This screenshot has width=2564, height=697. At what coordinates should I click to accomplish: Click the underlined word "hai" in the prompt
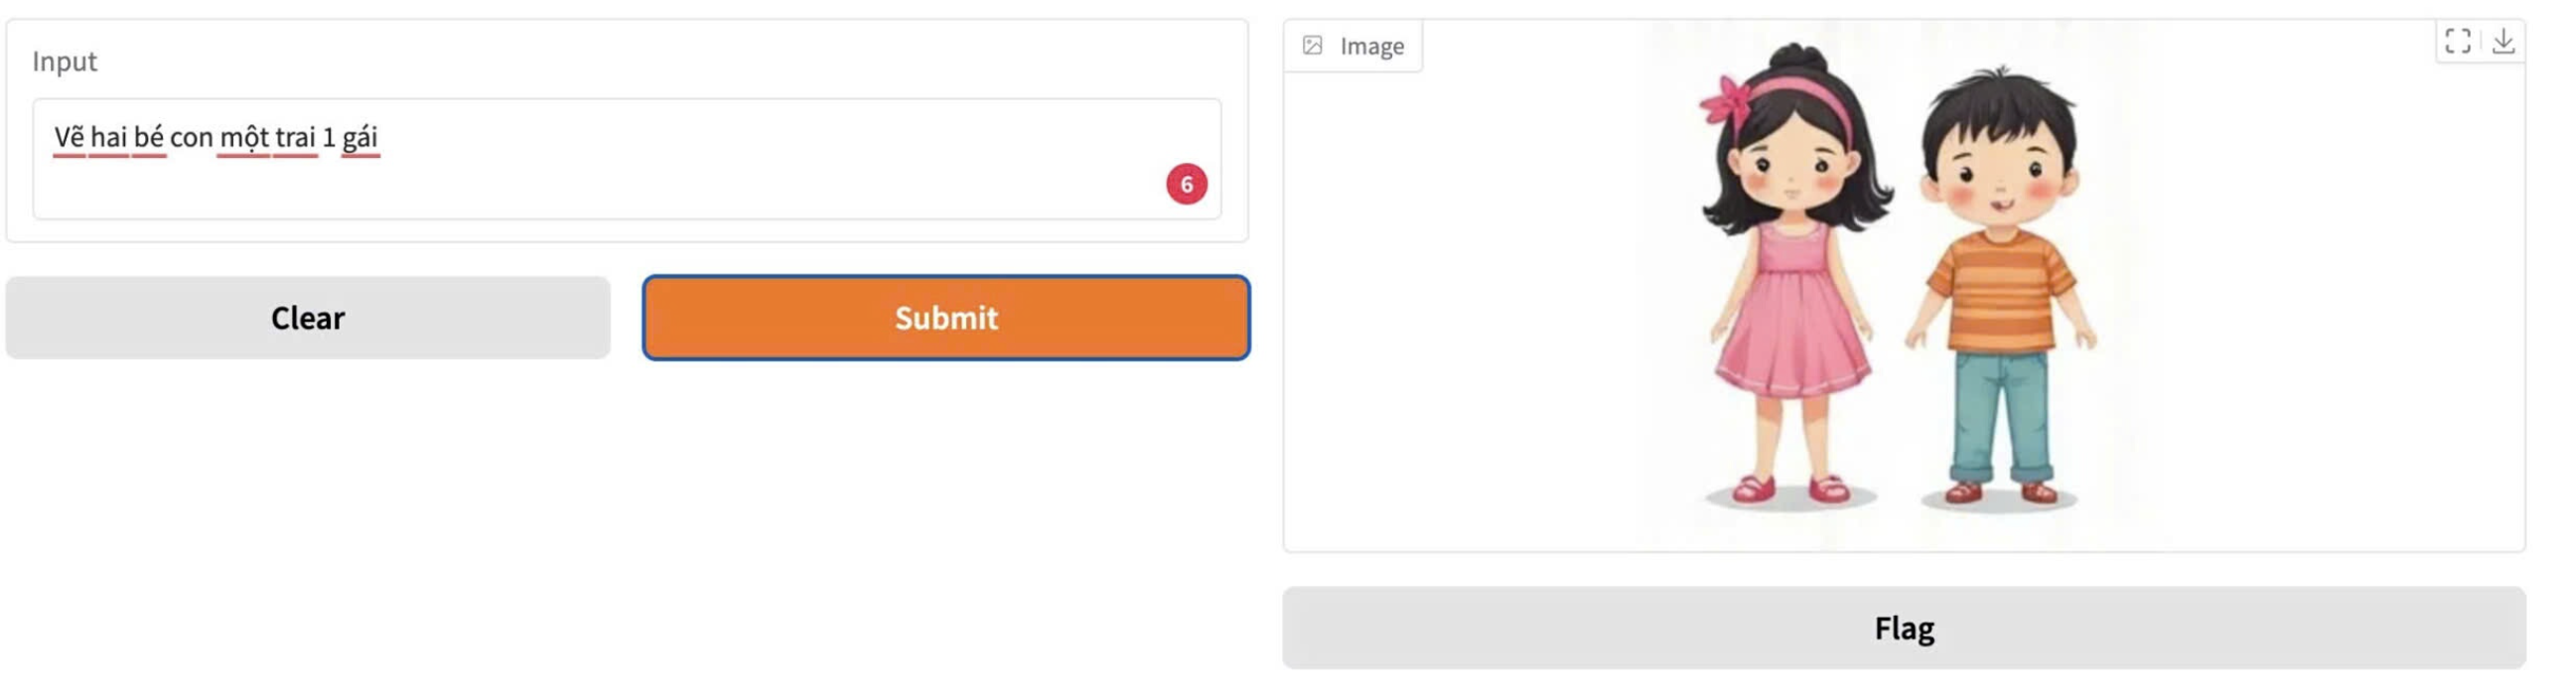coord(108,136)
